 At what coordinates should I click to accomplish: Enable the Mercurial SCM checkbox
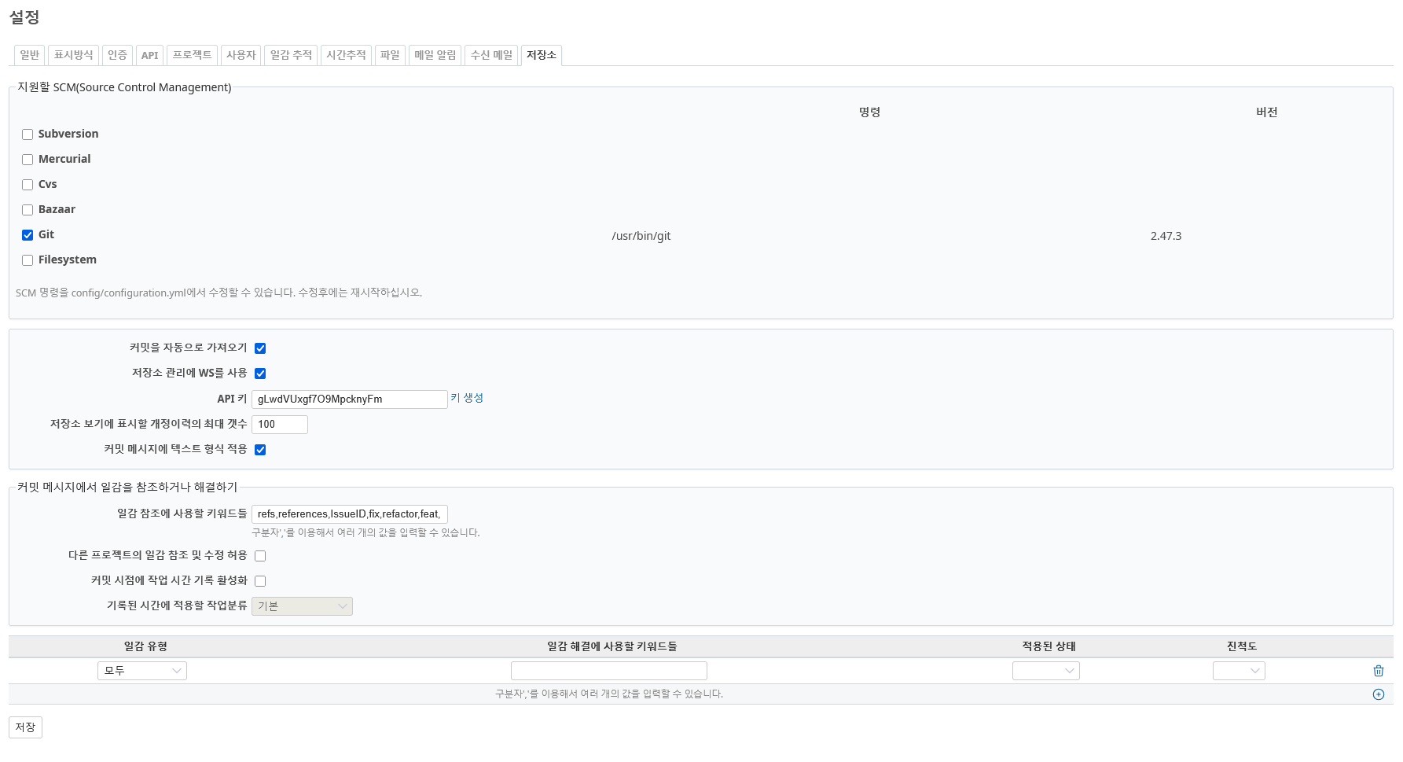28,160
